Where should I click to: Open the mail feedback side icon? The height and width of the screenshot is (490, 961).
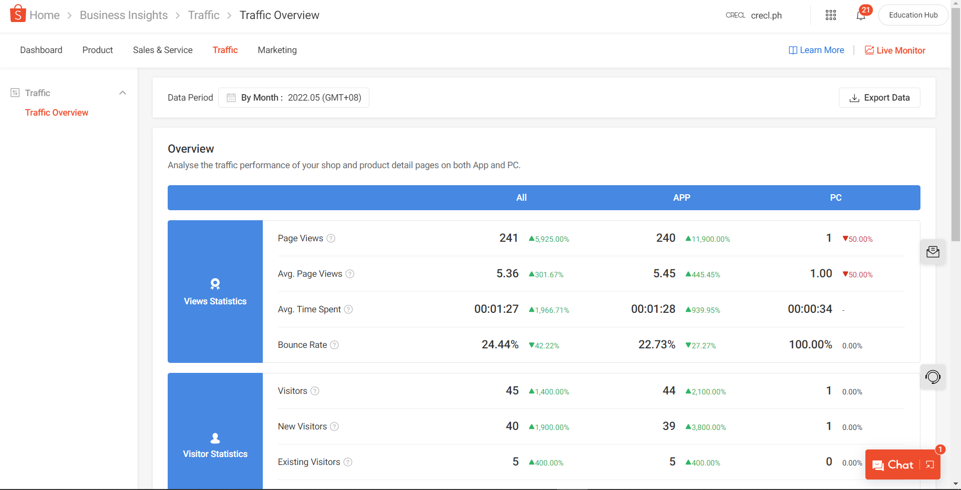click(x=933, y=252)
